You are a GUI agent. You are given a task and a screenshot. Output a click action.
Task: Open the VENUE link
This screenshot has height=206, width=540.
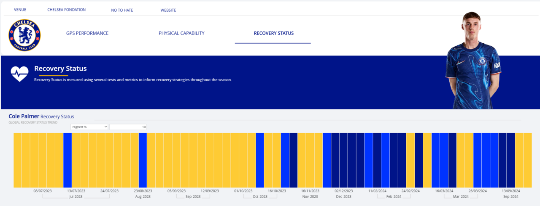(x=20, y=10)
